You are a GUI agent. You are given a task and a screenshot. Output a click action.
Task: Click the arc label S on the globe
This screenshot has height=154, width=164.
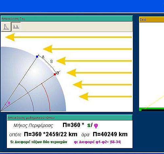coord(51,61)
